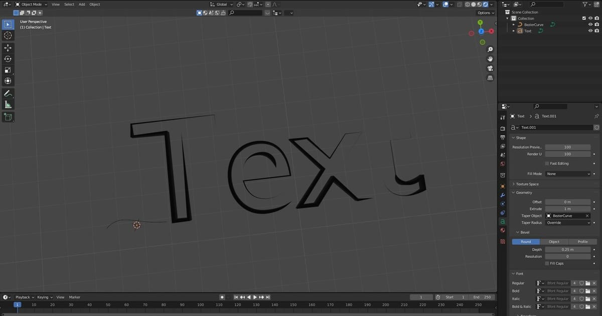This screenshot has height=316, width=602.
Task: Select the Add Cube tool
Action: [x=8, y=117]
